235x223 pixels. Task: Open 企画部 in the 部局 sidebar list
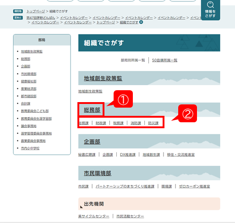[x=26, y=66]
